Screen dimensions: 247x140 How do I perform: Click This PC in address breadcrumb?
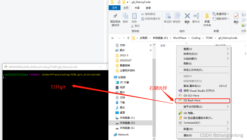tap(144, 38)
